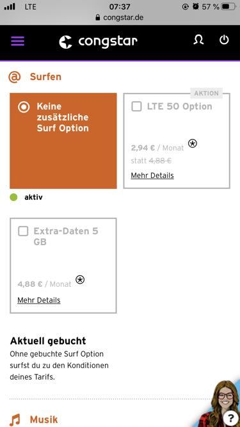
Task: Tap the battery indicator in status bar
Action: pos(228,6)
